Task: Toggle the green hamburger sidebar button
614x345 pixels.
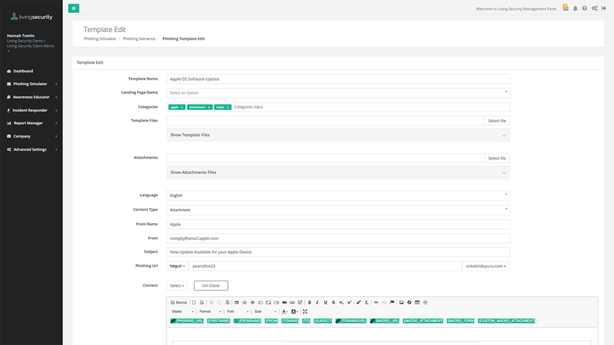Action: click(x=74, y=8)
